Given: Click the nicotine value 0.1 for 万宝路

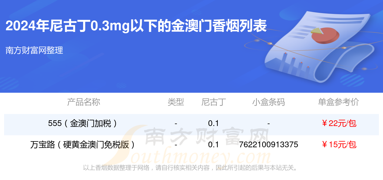Looking at the screenshot, I should tap(214, 145).
